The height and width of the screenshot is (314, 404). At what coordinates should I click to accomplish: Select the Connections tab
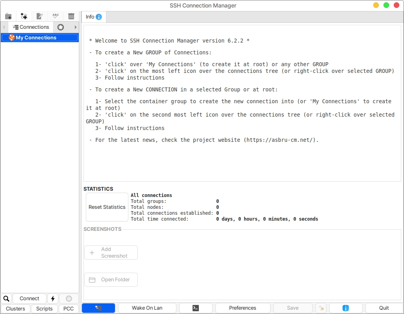(x=31, y=27)
